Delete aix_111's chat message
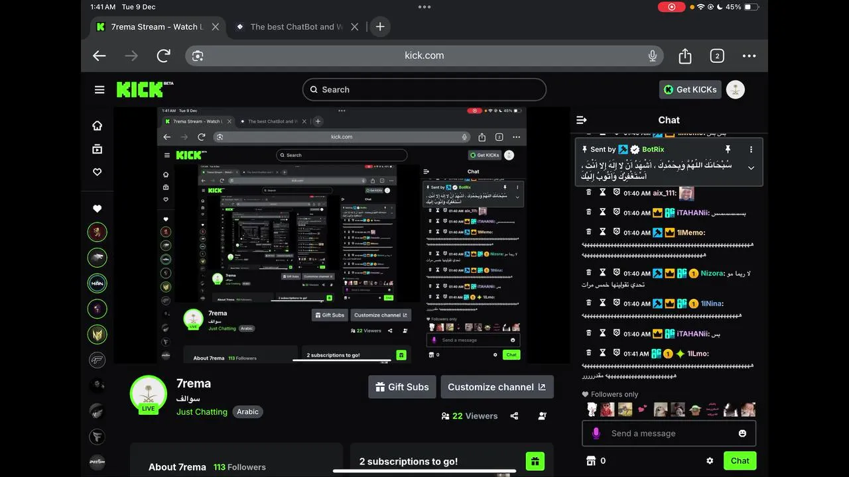Image resolution: width=849 pixels, height=477 pixels. [588, 192]
